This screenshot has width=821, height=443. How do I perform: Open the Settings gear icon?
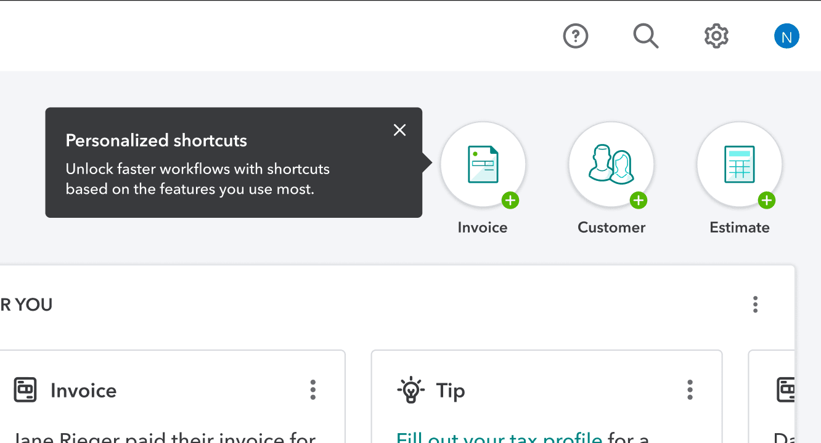pos(716,36)
